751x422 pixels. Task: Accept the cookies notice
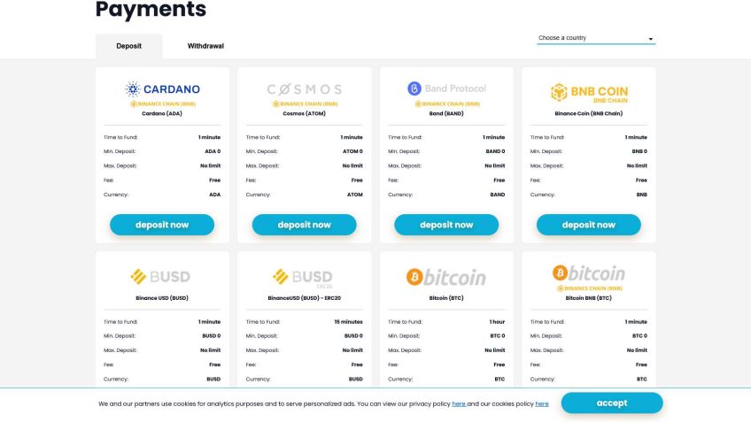point(611,403)
